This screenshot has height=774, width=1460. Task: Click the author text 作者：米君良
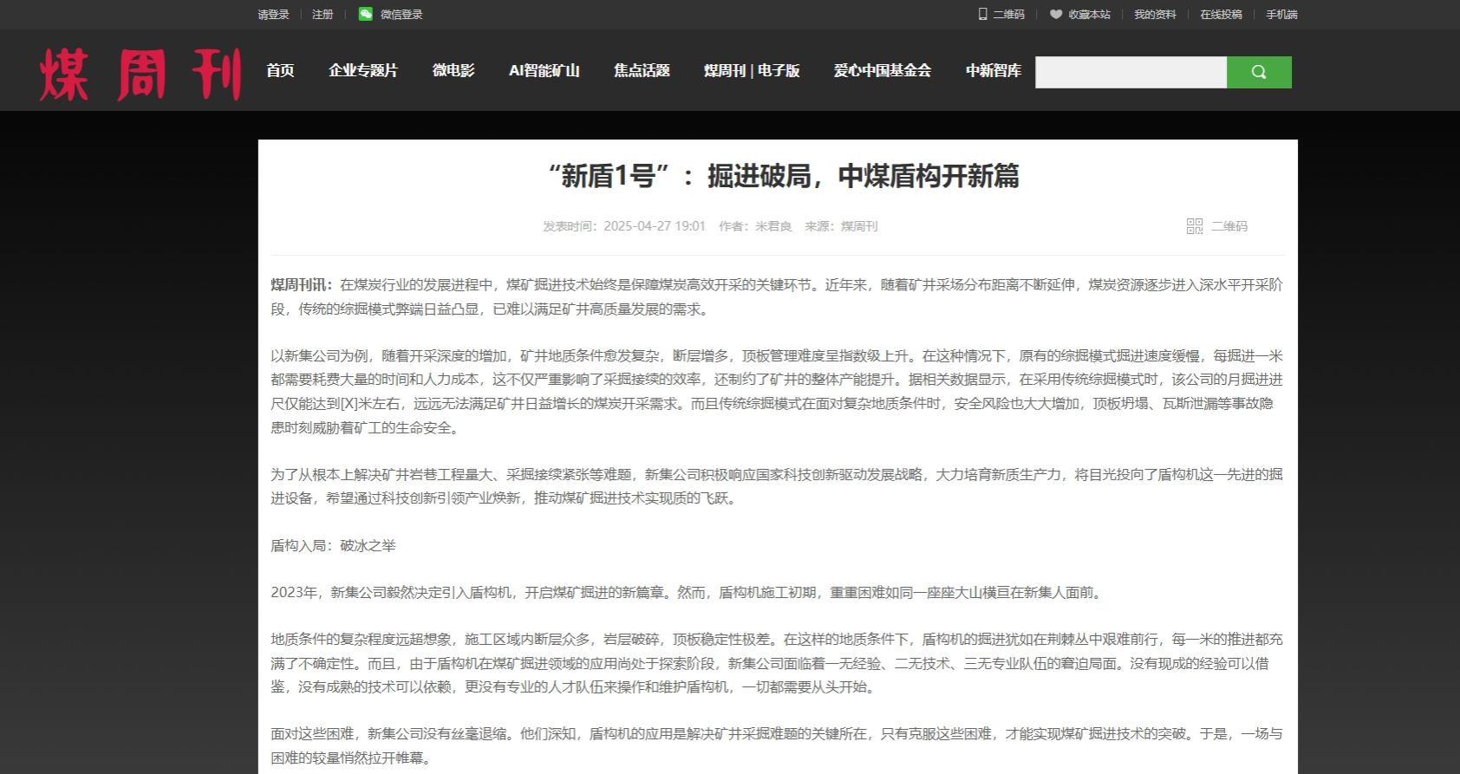tap(755, 226)
